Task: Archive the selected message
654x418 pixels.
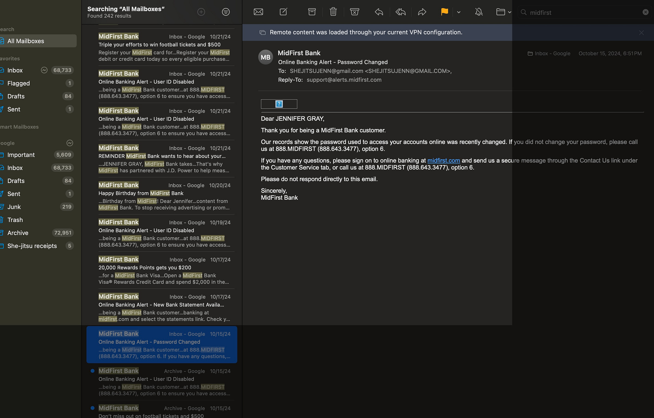Action: [x=312, y=12]
